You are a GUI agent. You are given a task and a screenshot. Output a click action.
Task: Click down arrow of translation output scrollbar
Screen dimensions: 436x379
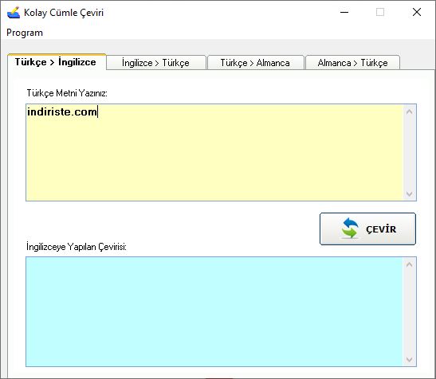(x=410, y=359)
